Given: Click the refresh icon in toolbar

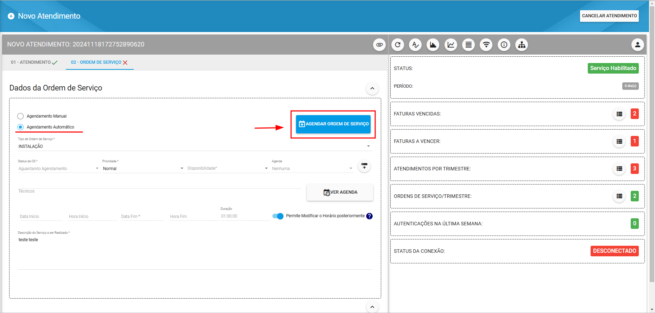Looking at the screenshot, I should (398, 45).
